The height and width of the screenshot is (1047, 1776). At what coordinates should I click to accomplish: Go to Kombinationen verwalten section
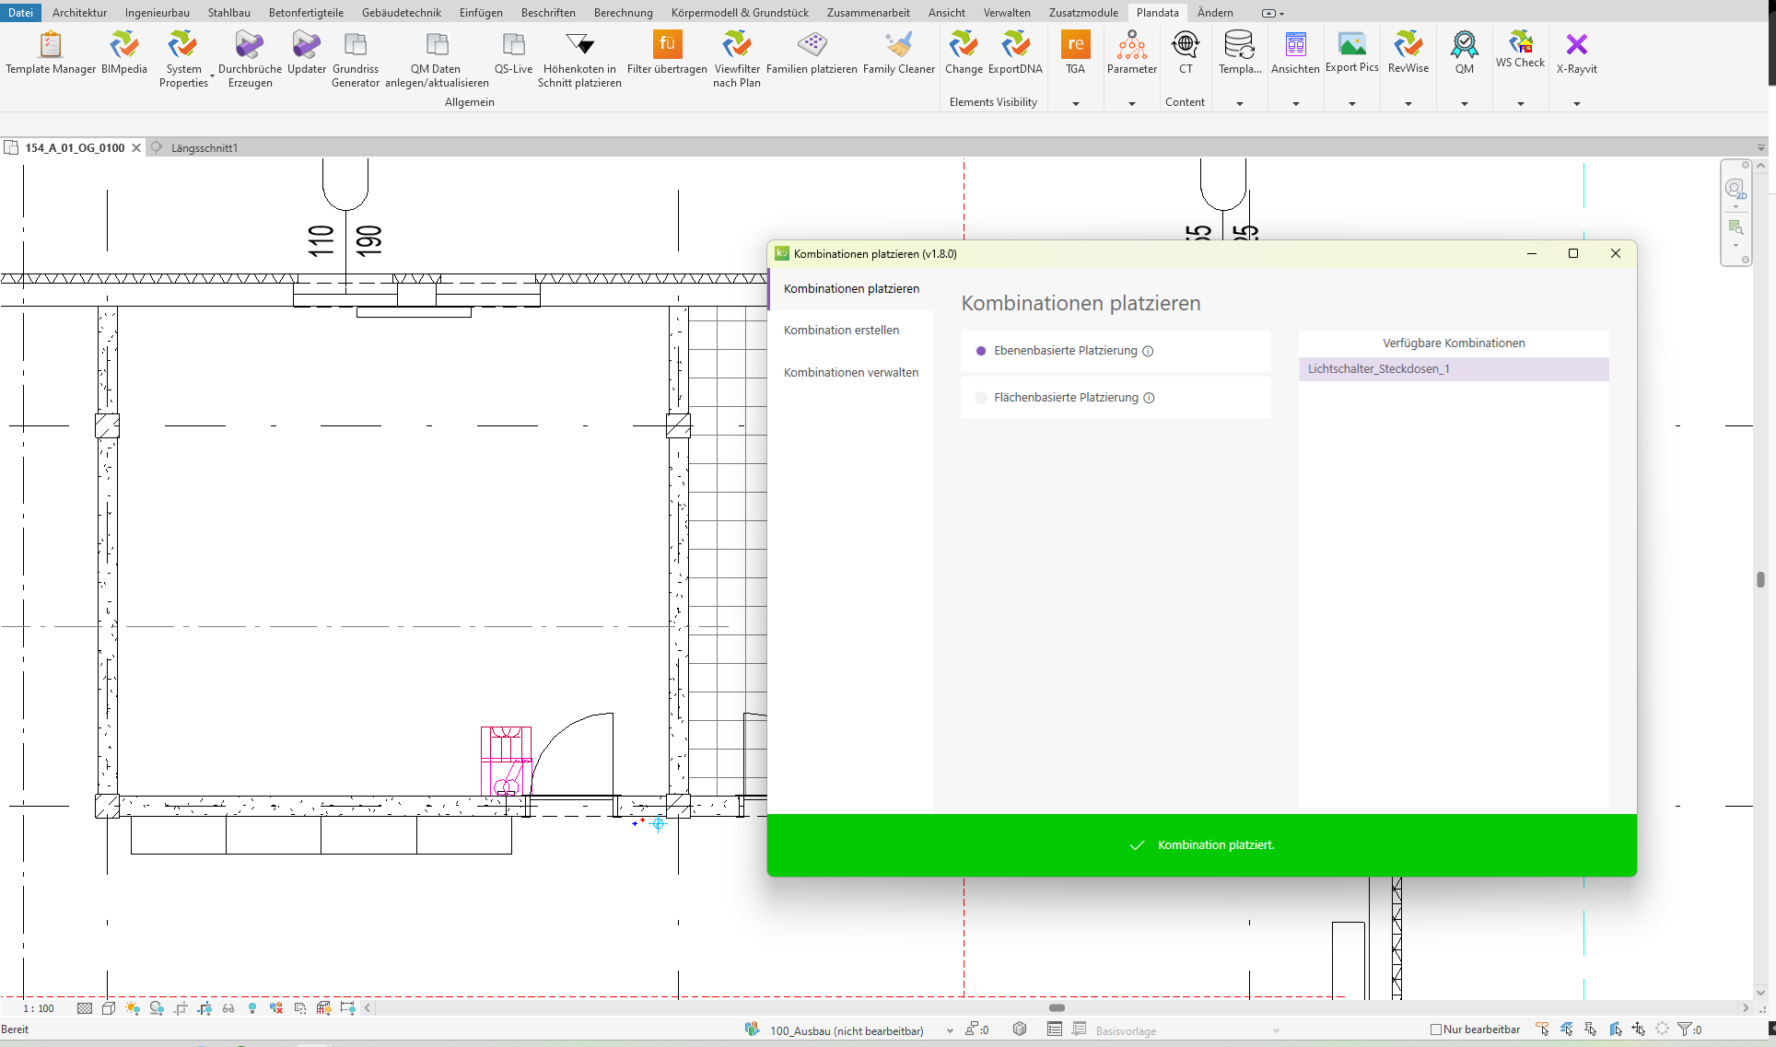[850, 372]
